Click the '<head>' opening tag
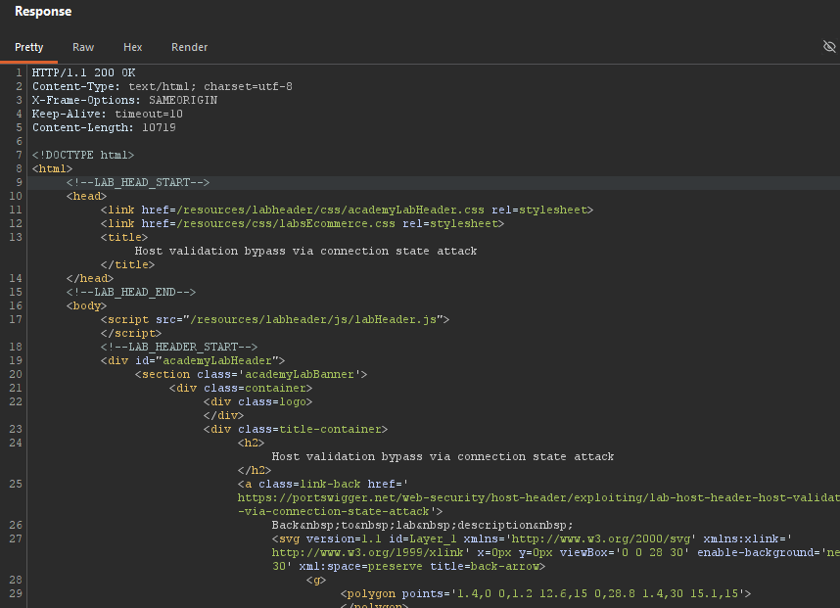Image resolution: width=840 pixels, height=608 pixels. point(86,196)
